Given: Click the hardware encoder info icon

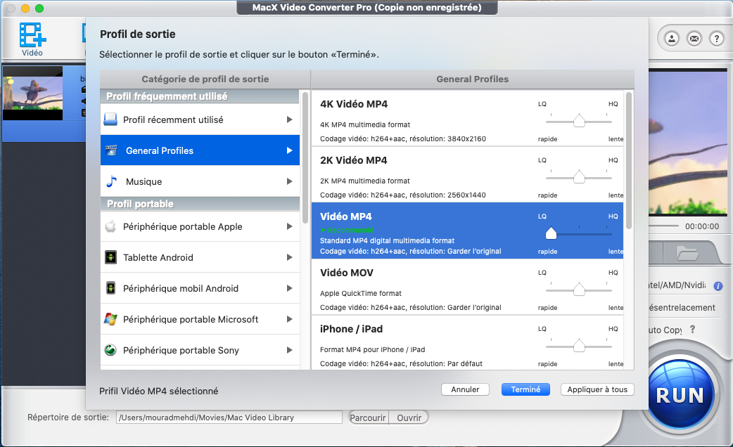Looking at the screenshot, I should pos(718,286).
